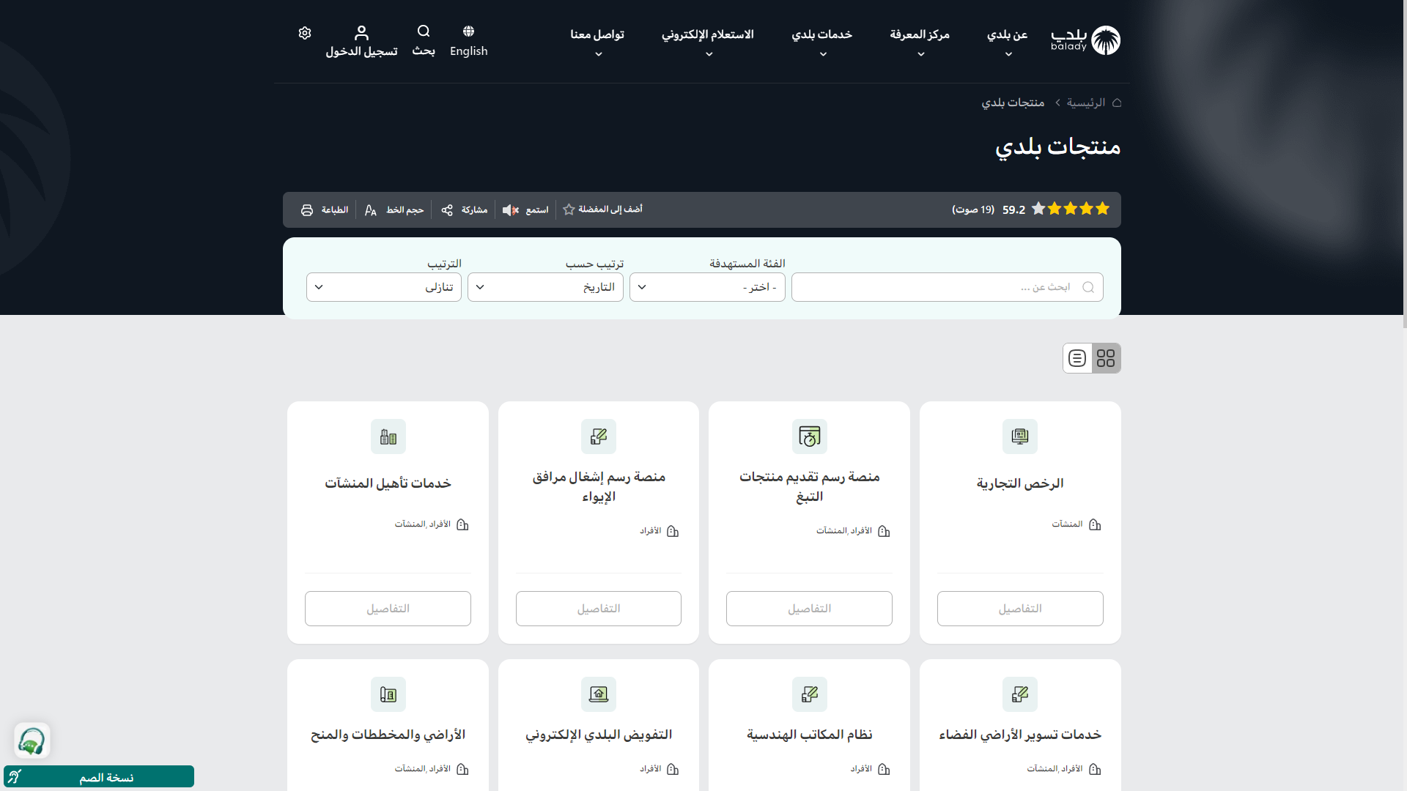
Task: Open the support headset chat icon
Action: 32,740
